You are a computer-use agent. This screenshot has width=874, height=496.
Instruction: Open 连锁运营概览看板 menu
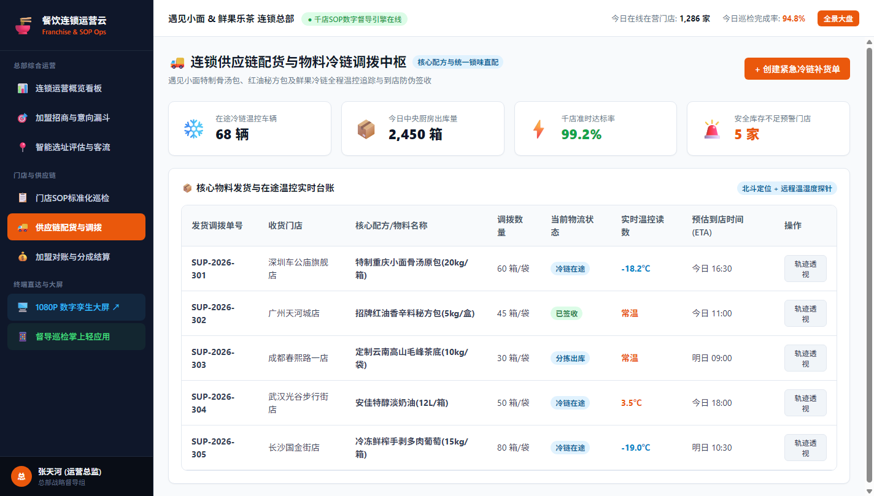[76, 88]
